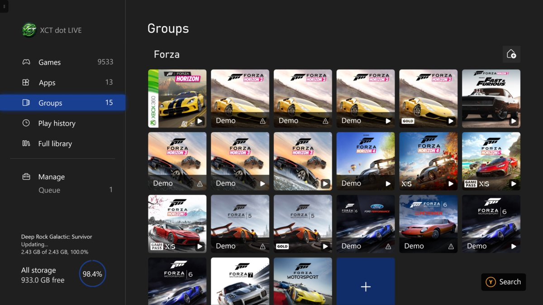Open the XCT dot LIVE profile avatar
The height and width of the screenshot is (305, 543).
tap(29, 30)
